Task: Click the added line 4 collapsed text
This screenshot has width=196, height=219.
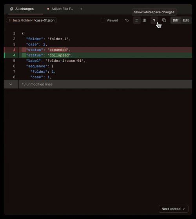Action: click(59, 55)
